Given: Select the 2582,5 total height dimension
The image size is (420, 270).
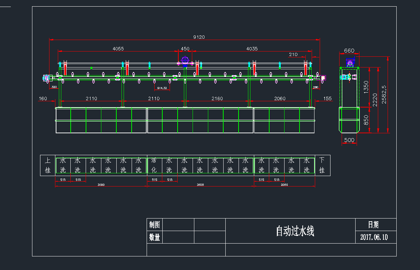Looking at the screenshot, I should point(383,95).
